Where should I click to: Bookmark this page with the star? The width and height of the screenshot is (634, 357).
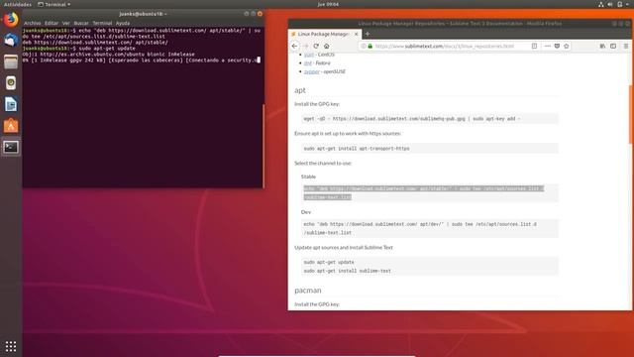566,47
